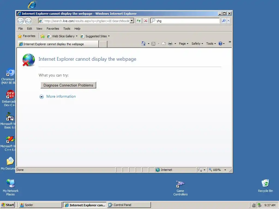Screen dimensions: 279x209
Task: Click the Forward arrow navigation button
Action: click(x=28, y=21)
